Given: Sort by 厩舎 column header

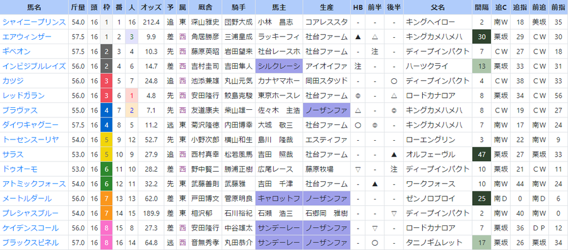Looking at the screenshot, I should click(x=205, y=7).
